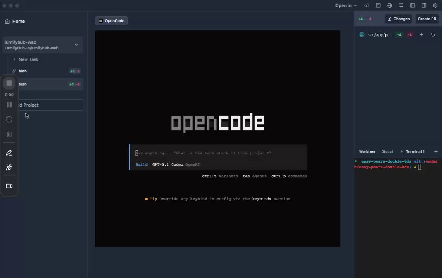
Task: Toggle the right sidebar panel
Action: 424,5
